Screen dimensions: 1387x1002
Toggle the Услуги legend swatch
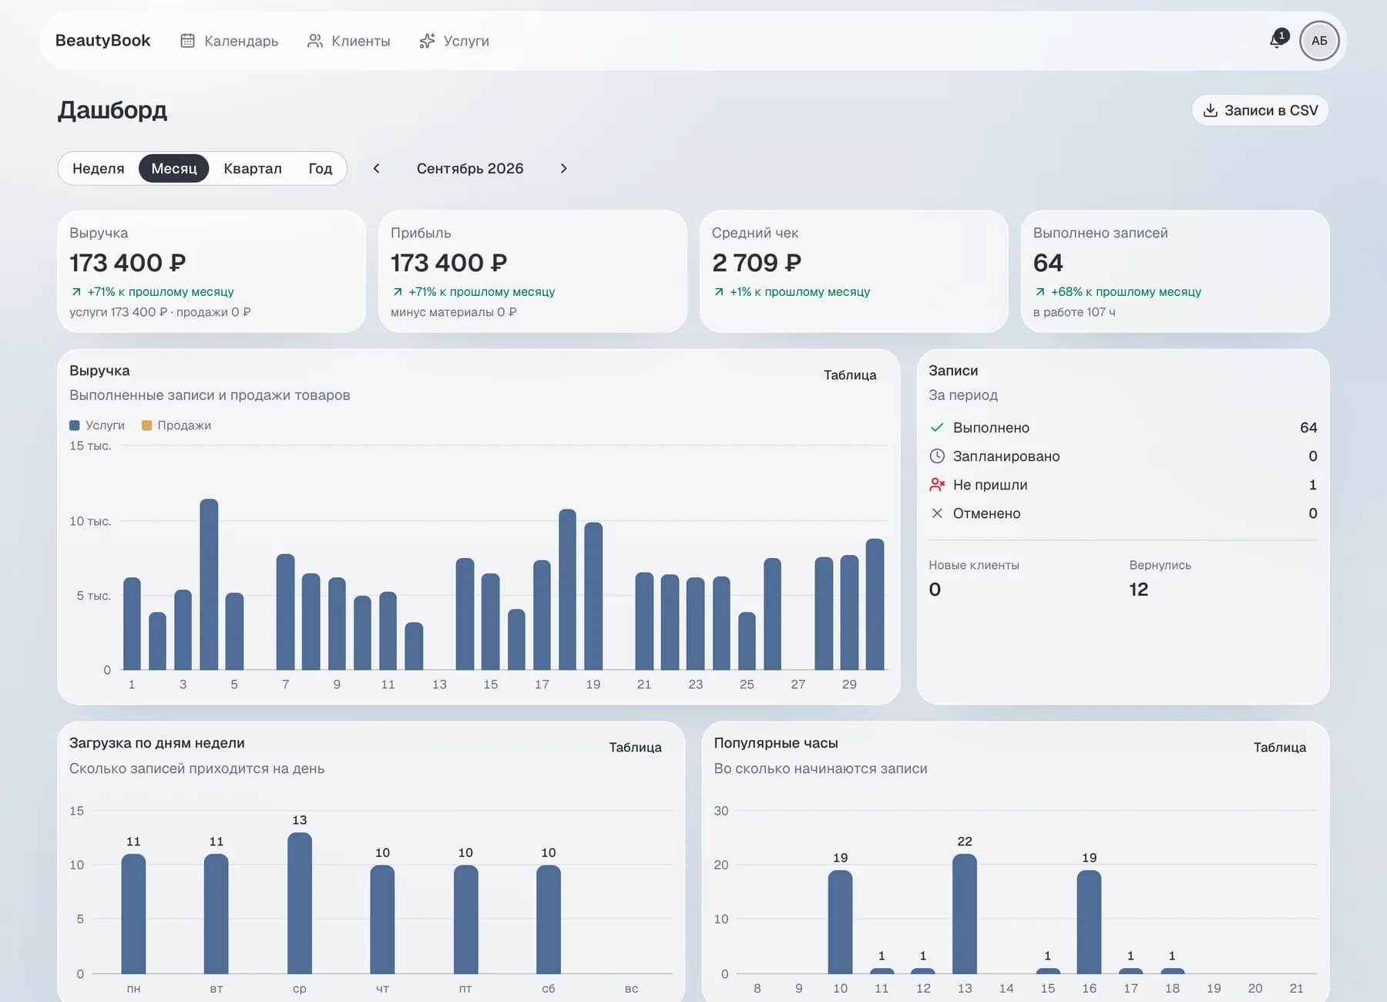click(75, 425)
